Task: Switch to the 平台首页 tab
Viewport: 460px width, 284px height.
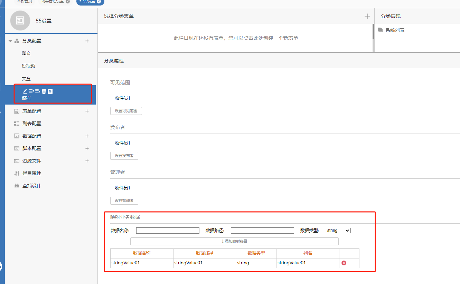Action: point(25,1)
